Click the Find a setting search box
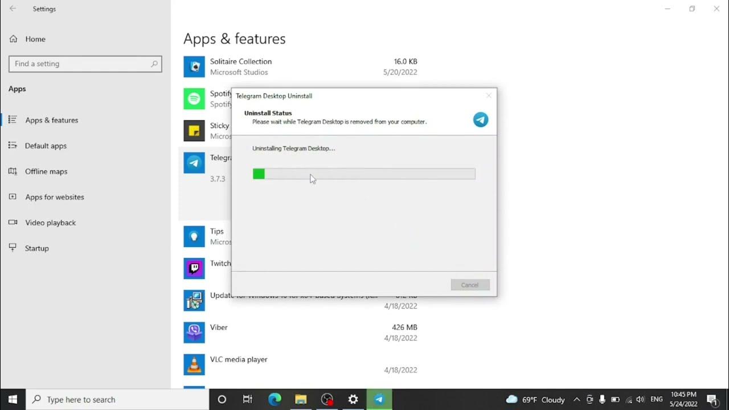Screen dimensions: 729x410 pyautogui.click(x=85, y=64)
